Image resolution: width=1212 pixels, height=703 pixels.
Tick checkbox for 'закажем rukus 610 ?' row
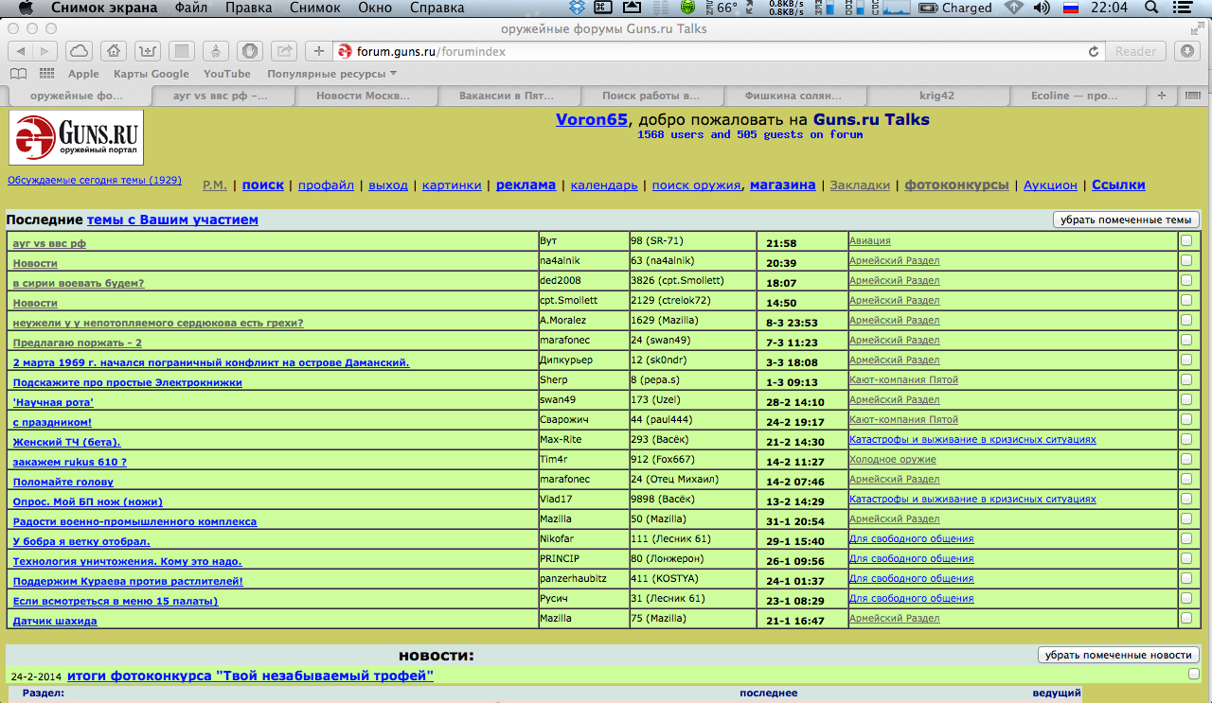point(1185,459)
